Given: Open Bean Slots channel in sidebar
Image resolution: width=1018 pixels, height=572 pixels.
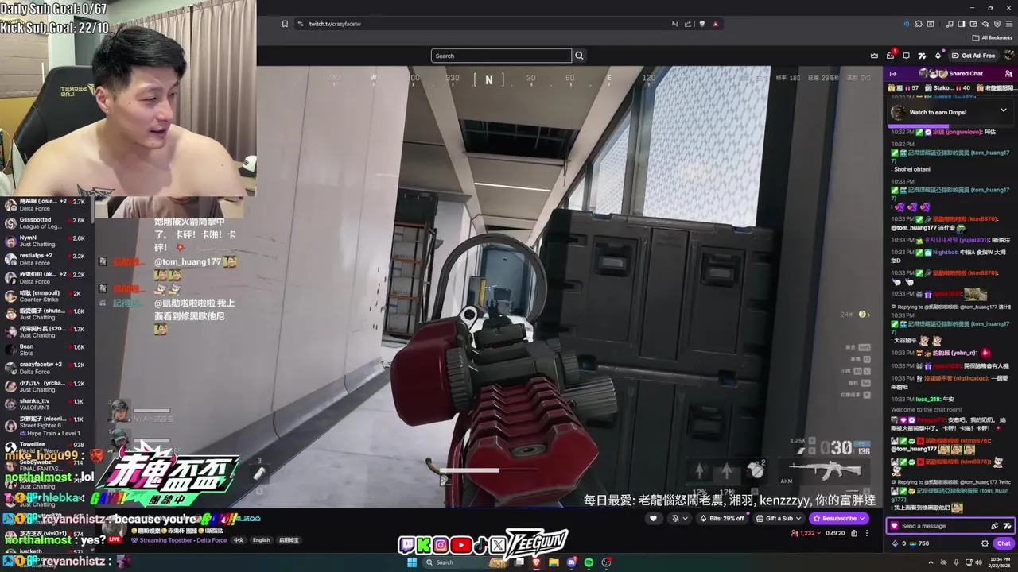Looking at the screenshot, I should (x=48, y=350).
